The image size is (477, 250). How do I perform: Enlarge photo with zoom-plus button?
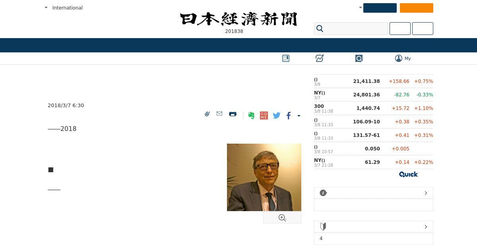coord(282,217)
